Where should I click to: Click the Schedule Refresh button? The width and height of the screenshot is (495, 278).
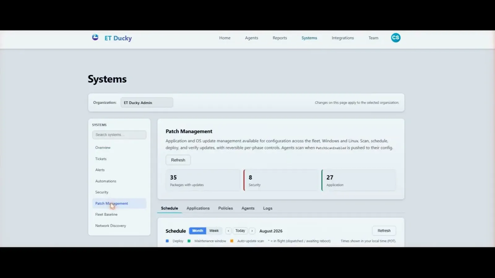[x=384, y=231]
